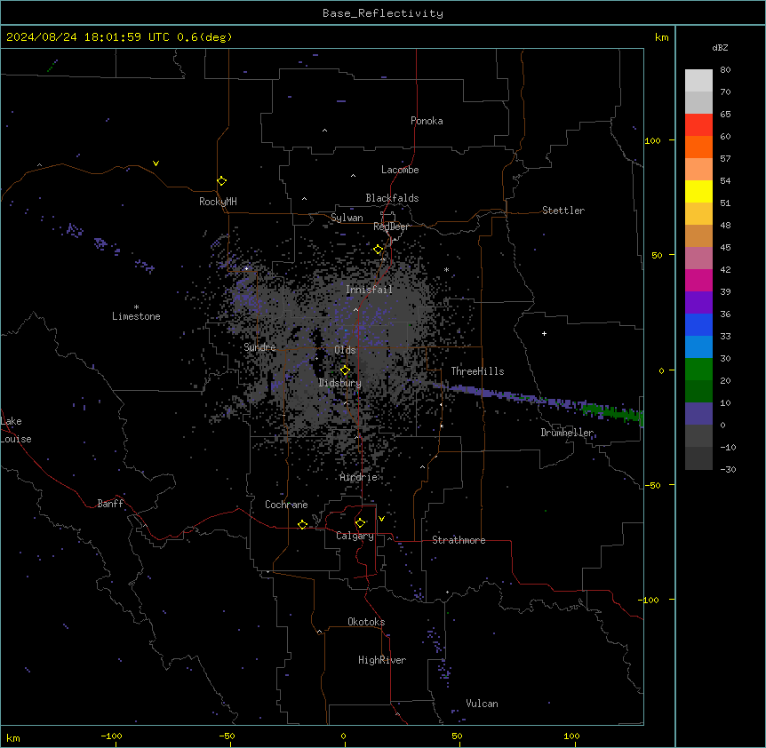Click the dBZ legend heading
This screenshot has height=748, width=766.
tap(720, 48)
